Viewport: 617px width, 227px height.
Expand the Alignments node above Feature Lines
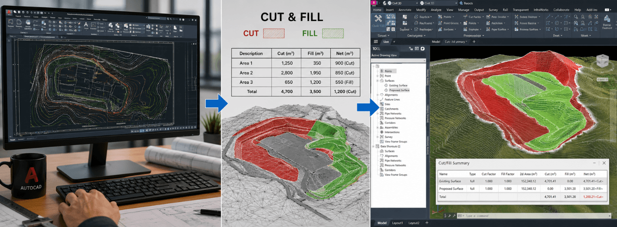point(377,95)
